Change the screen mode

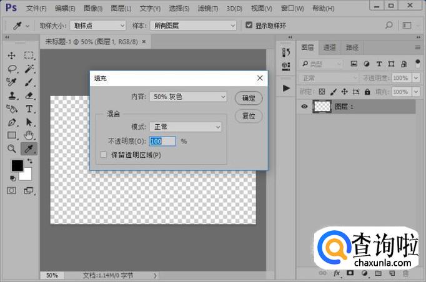coord(29,190)
